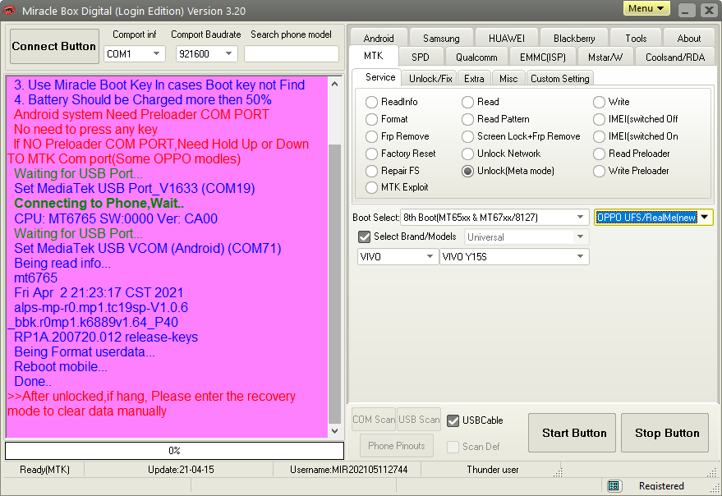
Task: Open the Unlock/Fix sub-tab
Action: coord(430,79)
